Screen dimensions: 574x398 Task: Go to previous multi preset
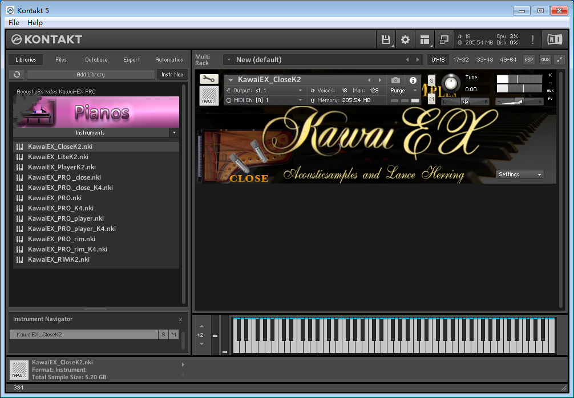pyautogui.click(x=407, y=60)
